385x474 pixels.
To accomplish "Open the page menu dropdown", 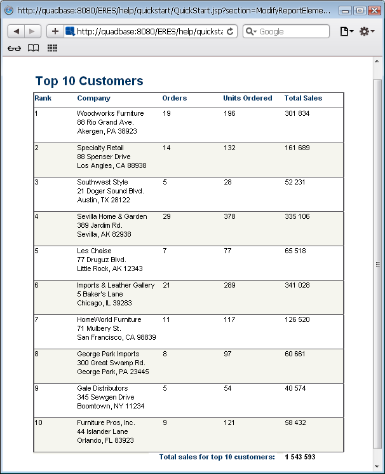I will click(x=347, y=31).
